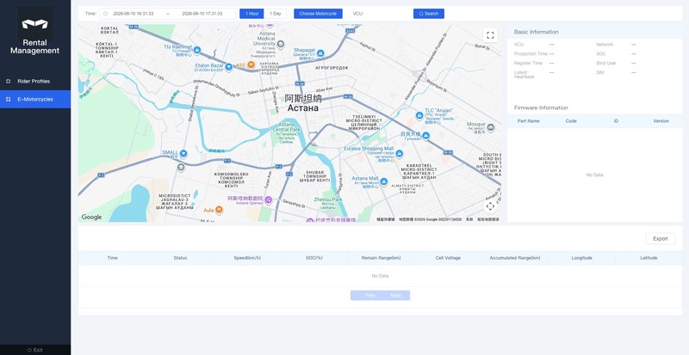Open Rider Profiles page
The image size is (689, 355).
tap(35, 81)
